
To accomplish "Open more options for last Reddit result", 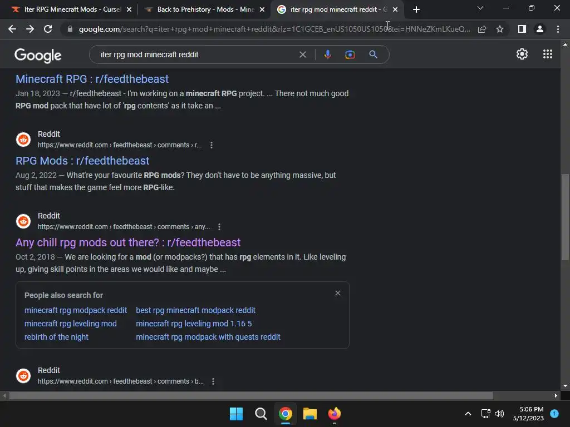I will point(213,381).
